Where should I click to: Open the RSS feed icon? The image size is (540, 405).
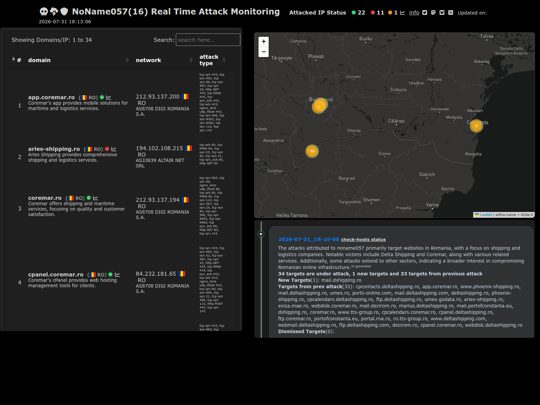click(451, 12)
